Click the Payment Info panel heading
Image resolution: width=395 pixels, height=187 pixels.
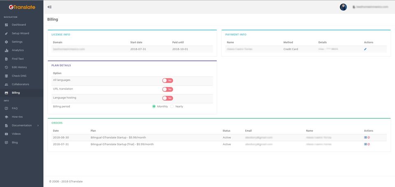(x=236, y=35)
